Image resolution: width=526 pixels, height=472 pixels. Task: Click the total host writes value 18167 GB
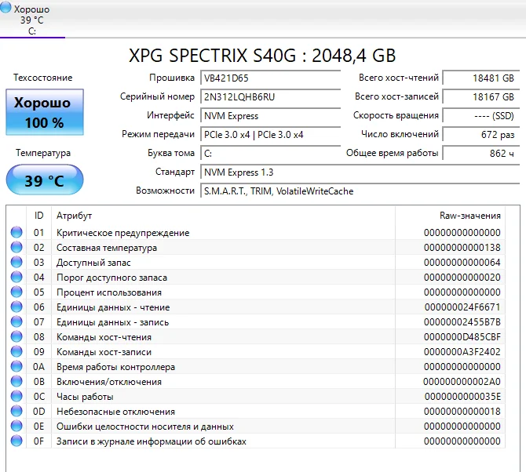(x=481, y=96)
